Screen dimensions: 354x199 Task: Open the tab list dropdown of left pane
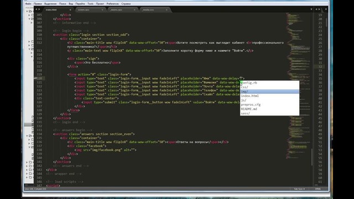[311, 9]
